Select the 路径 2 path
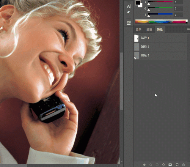 click(145, 47)
